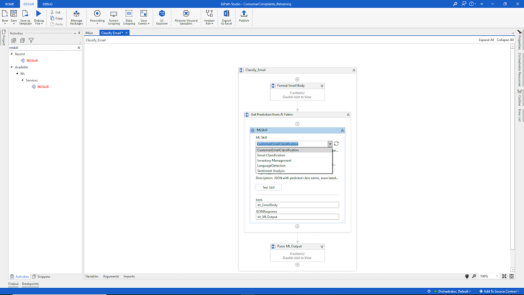Screen dimensions: 524x295
Task: Cut the selected activity
Action: point(56,12)
